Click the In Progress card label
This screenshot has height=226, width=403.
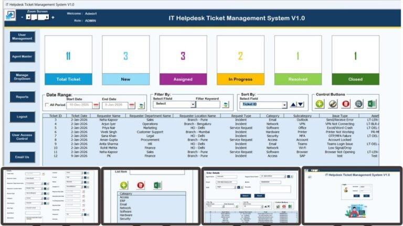coord(240,79)
